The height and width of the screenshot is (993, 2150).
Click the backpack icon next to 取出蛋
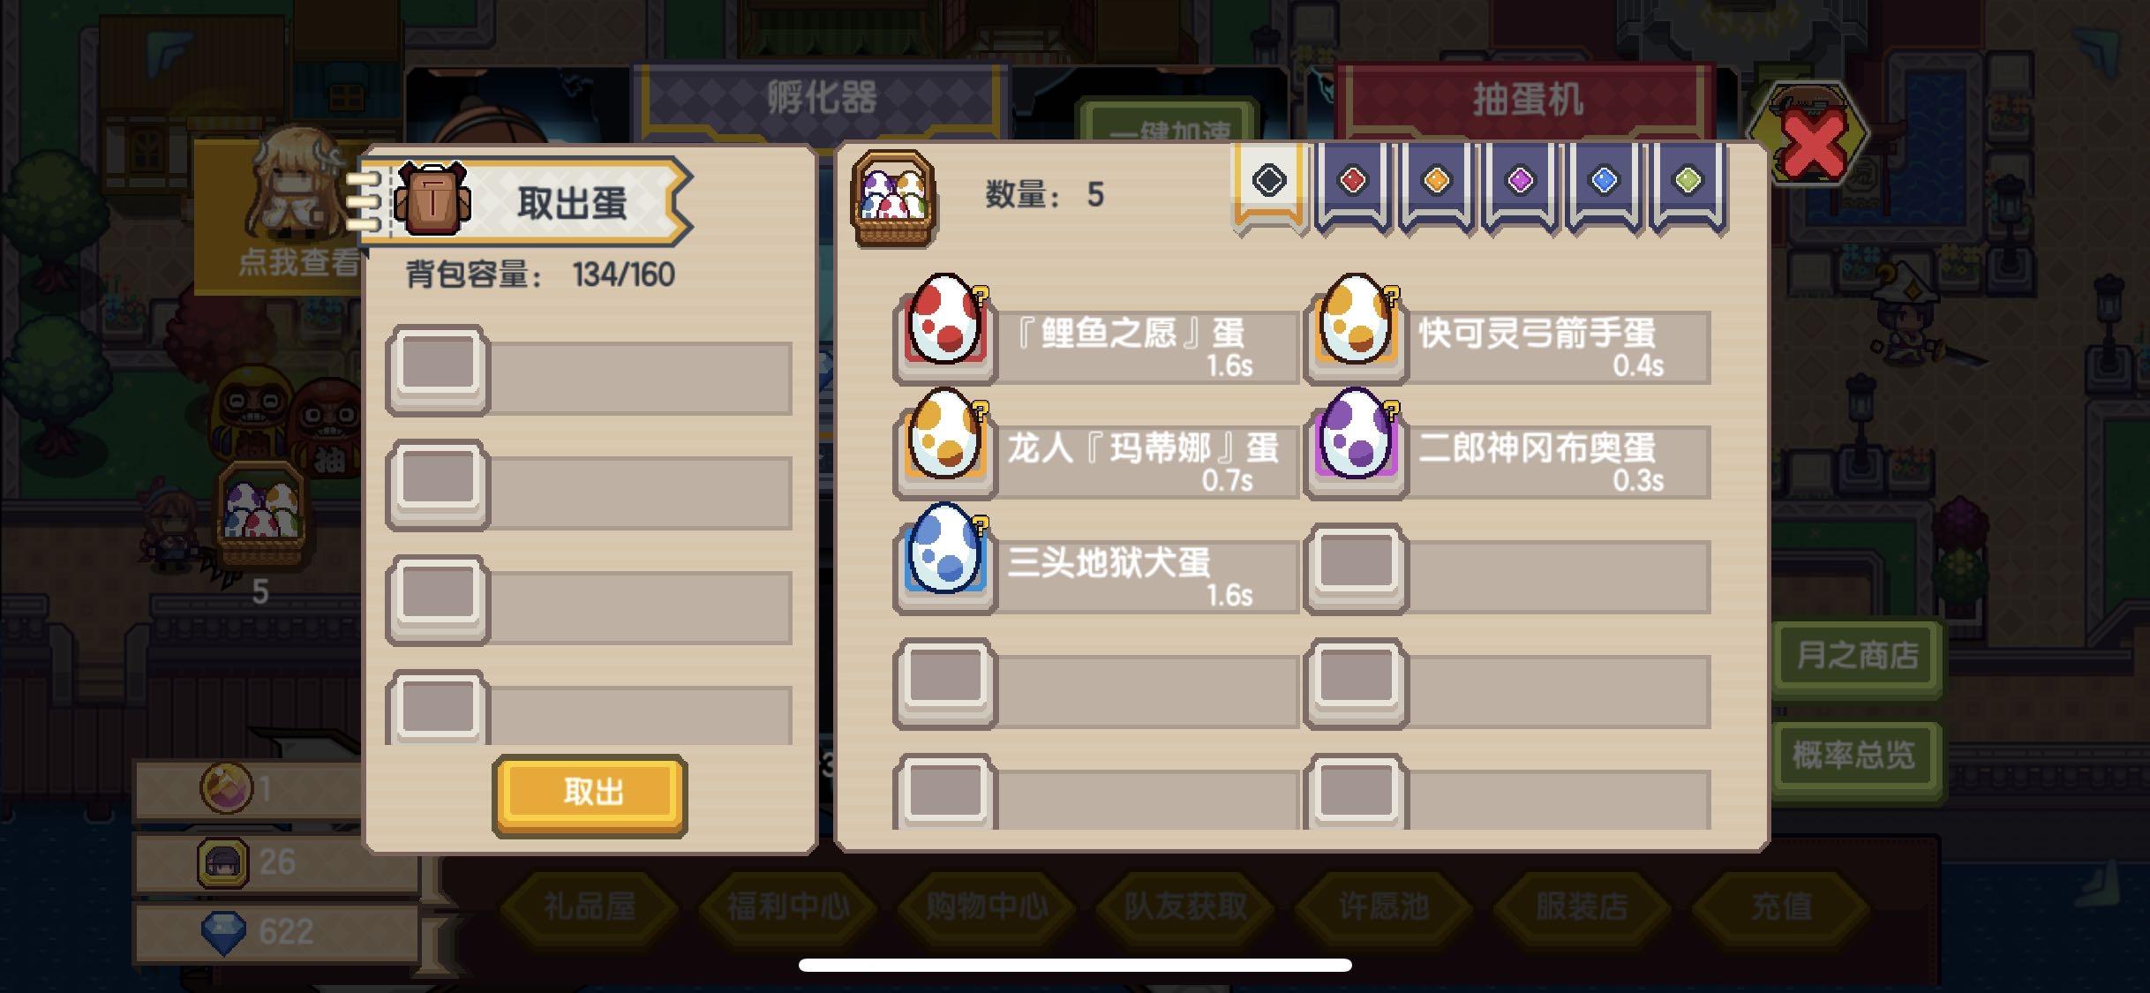pos(432,199)
